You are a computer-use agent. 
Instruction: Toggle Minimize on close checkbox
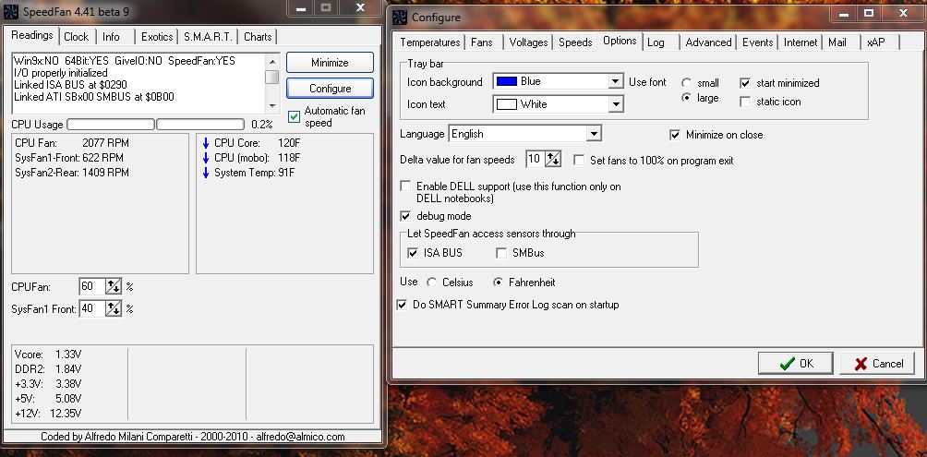point(675,135)
